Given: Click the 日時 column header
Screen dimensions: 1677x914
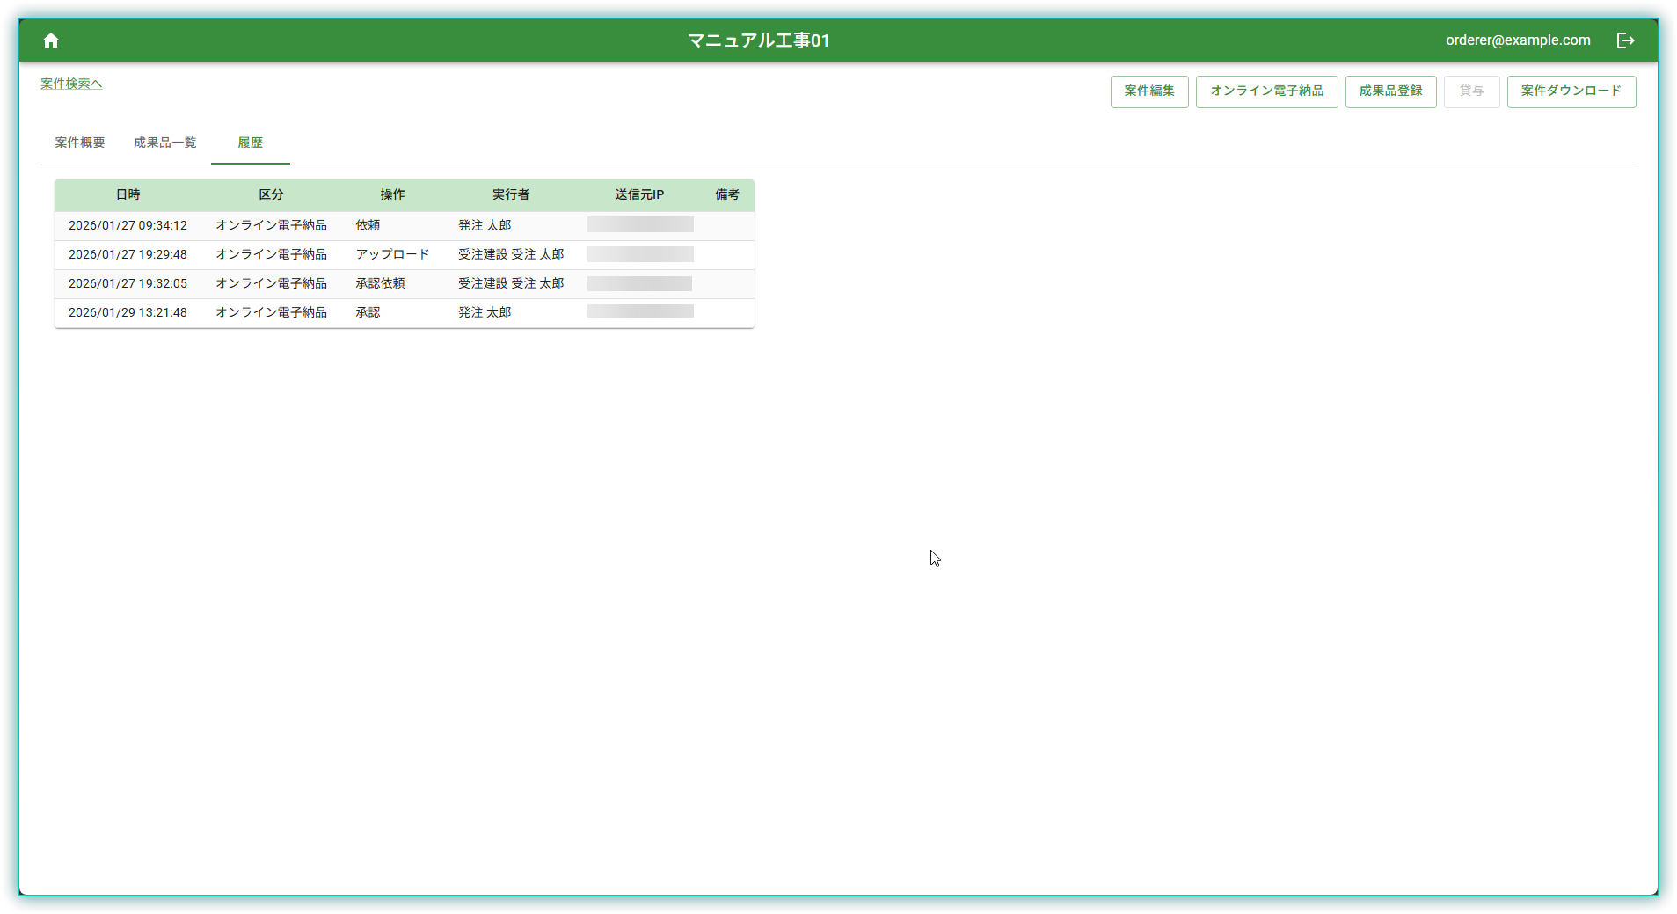Looking at the screenshot, I should 128,194.
